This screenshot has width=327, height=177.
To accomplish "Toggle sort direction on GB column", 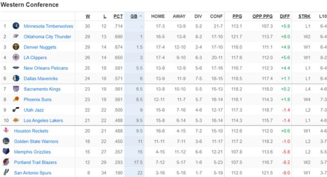I will click(x=136, y=17).
